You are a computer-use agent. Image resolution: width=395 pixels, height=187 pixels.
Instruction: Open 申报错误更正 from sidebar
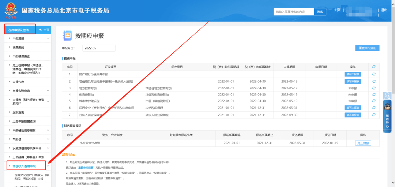pos(21,56)
